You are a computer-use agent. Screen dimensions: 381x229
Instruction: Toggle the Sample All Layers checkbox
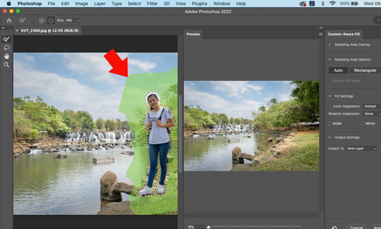coord(330,81)
